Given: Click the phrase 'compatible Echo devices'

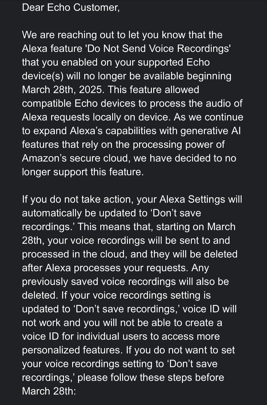Looking at the screenshot, I should click(79, 103).
